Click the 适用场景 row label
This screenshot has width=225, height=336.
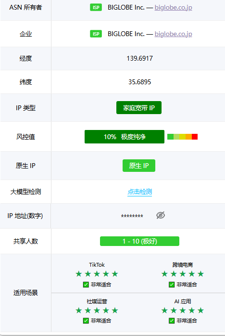pyautogui.click(x=25, y=293)
